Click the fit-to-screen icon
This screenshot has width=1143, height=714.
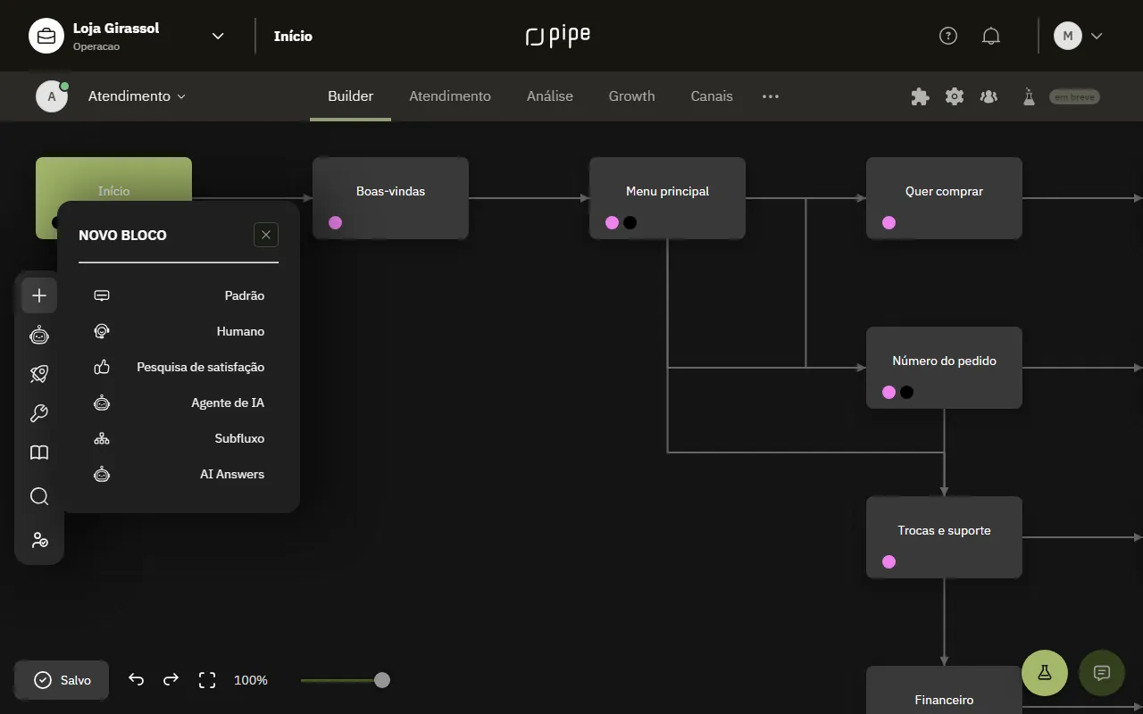pyautogui.click(x=207, y=680)
